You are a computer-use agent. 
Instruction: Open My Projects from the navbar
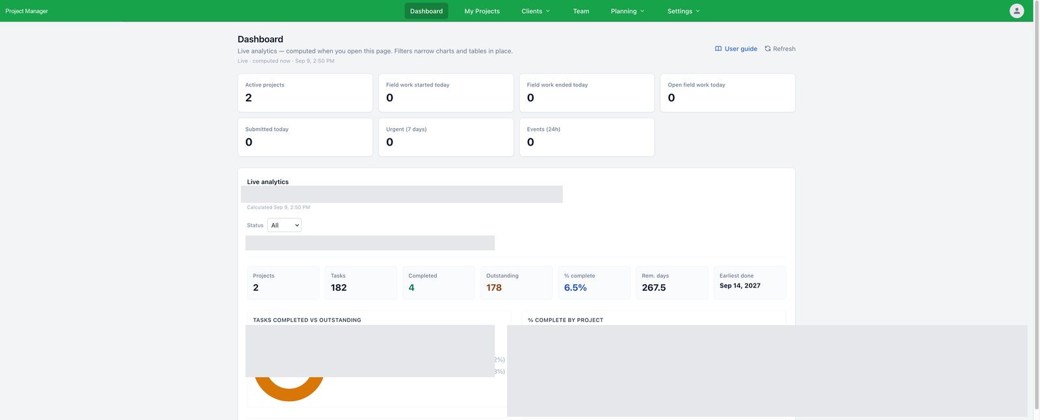point(482,11)
